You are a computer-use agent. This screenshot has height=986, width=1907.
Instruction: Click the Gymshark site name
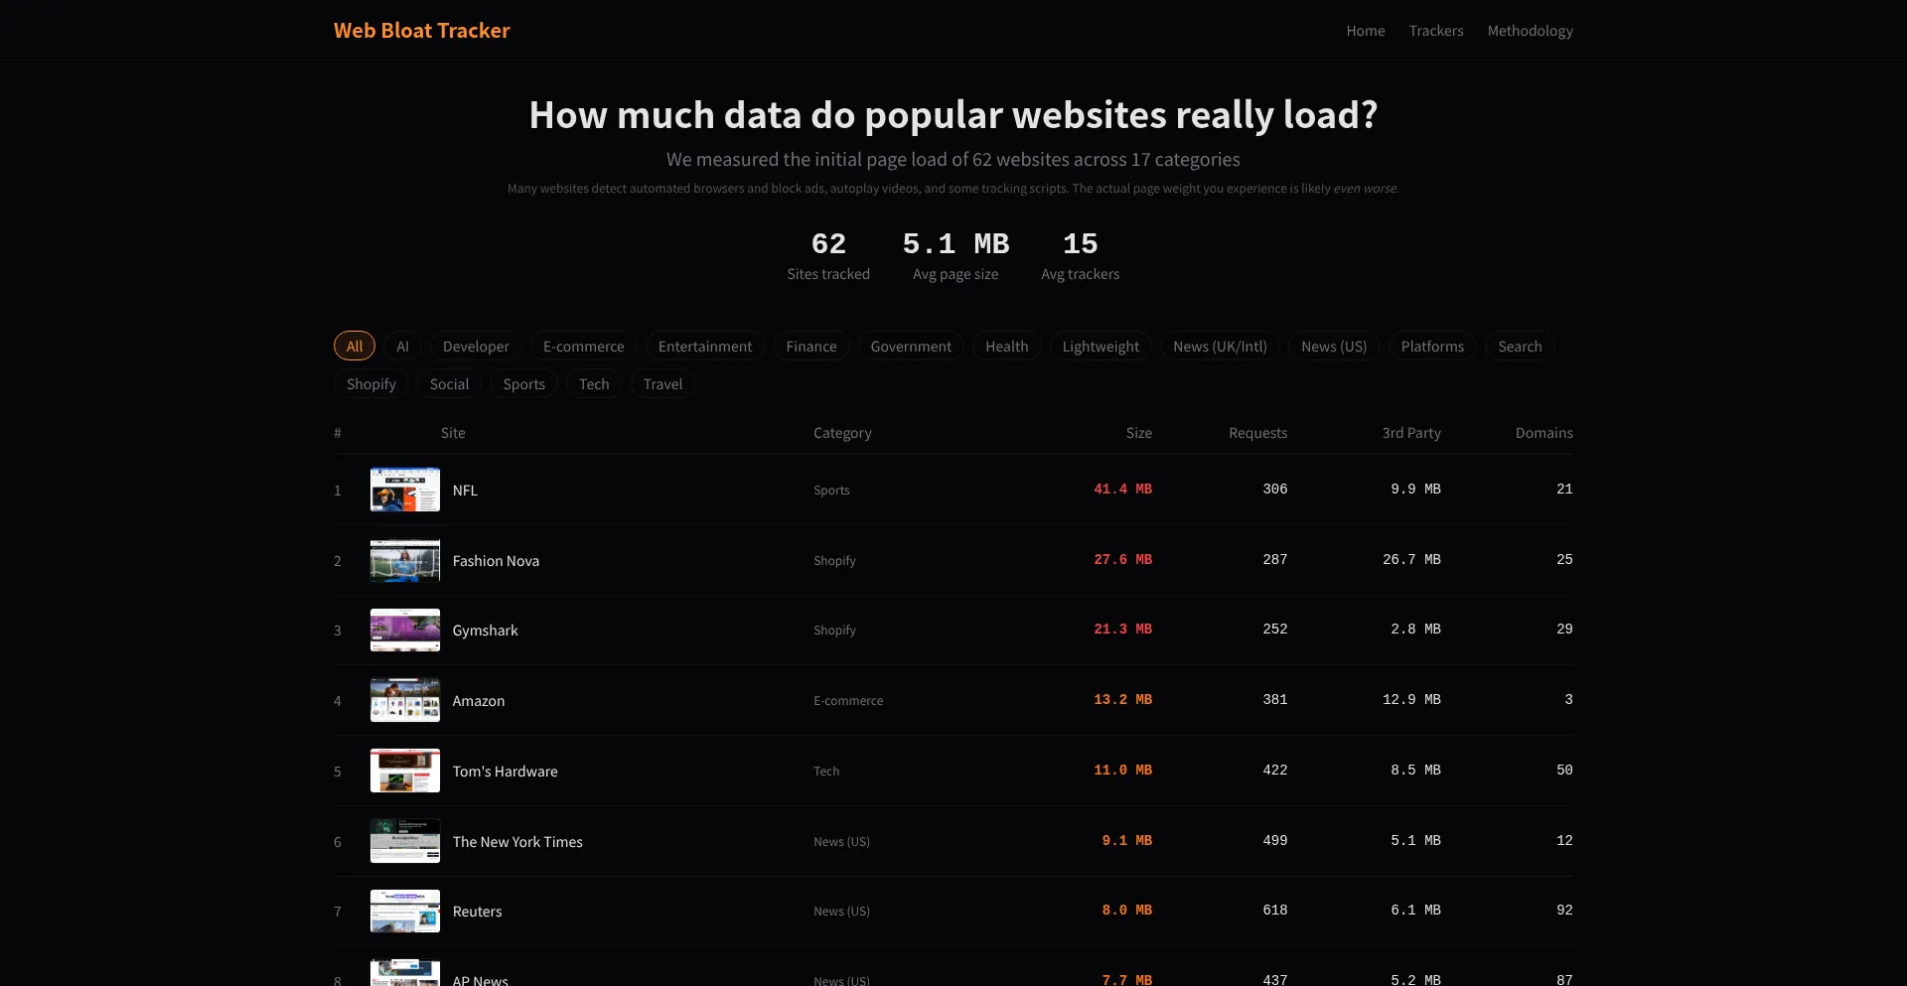click(x=485, y=630)
